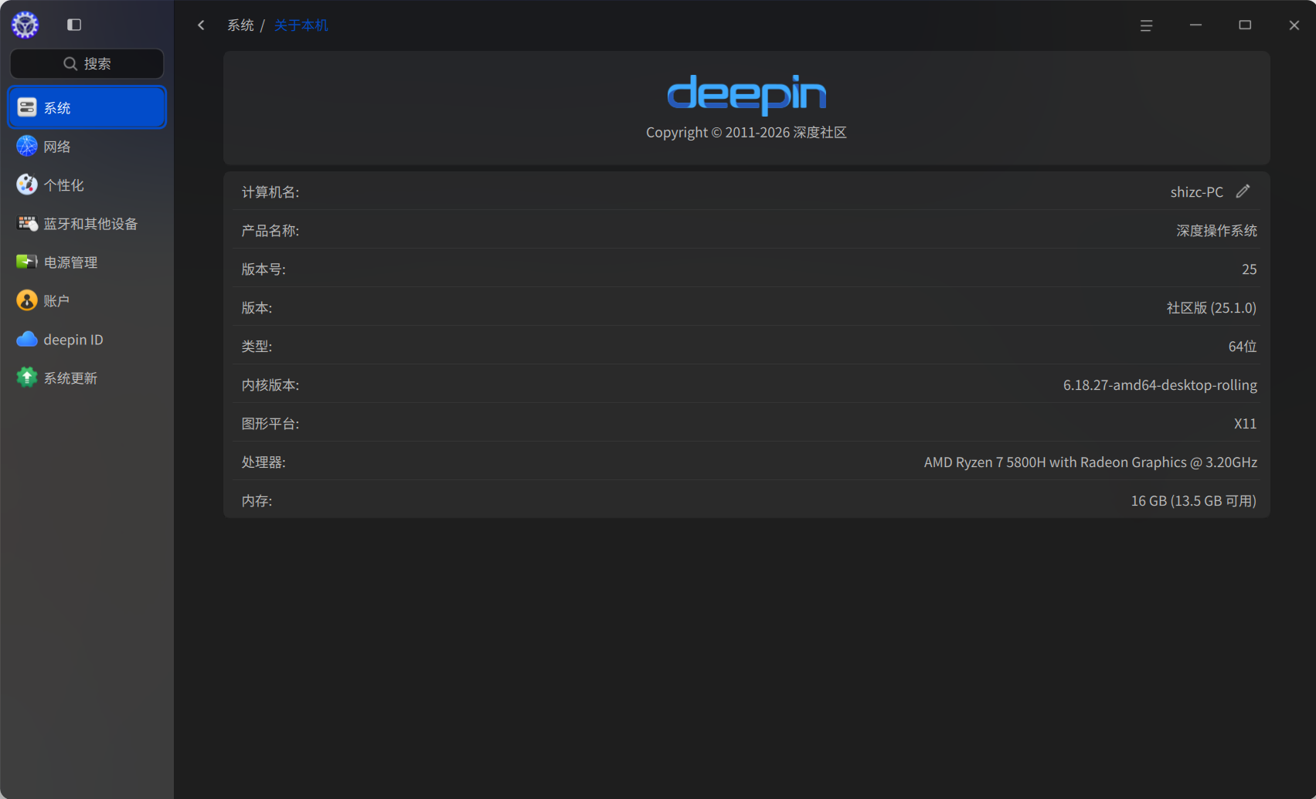Click the 社区版 (25.1.0) edition value

point(1212,307)
